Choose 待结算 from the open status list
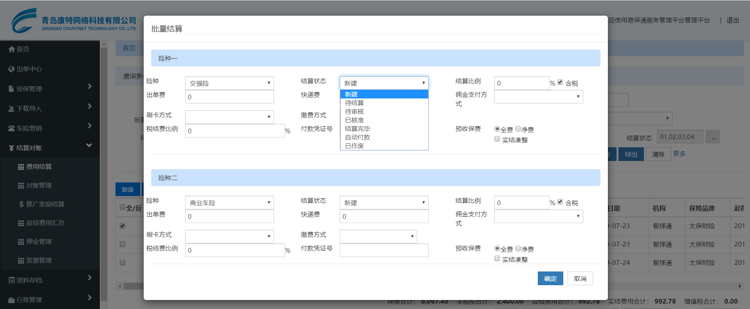 tap(354, 103)
